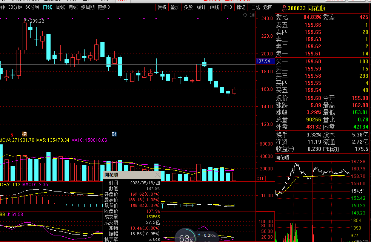Open the 多周期 multi-period view
The height and width of the screenshot is (242, 371).
(x=88, y=7)
